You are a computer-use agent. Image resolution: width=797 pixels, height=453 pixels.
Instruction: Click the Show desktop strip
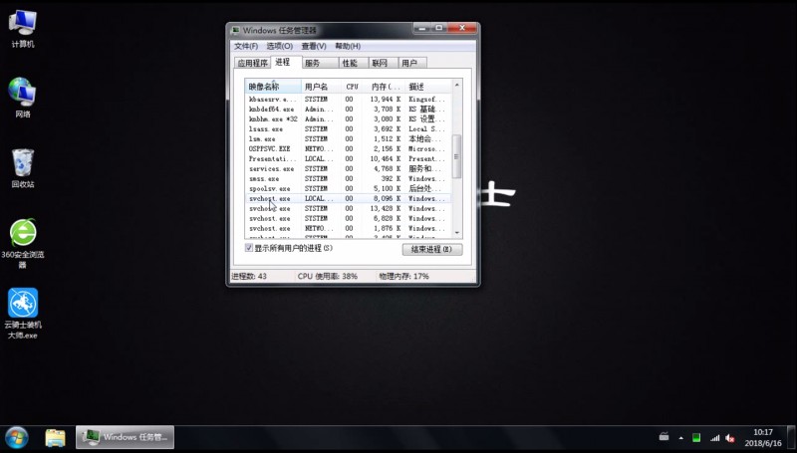[x=791, y=437]
